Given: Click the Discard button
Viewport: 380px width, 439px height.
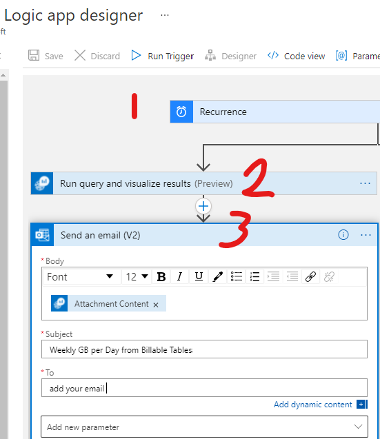Looking at the screenshot, I should (x=97, y=56).
